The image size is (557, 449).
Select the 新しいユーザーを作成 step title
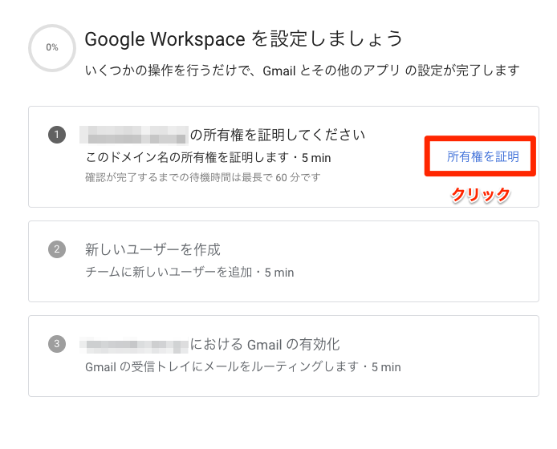point(152,249)
